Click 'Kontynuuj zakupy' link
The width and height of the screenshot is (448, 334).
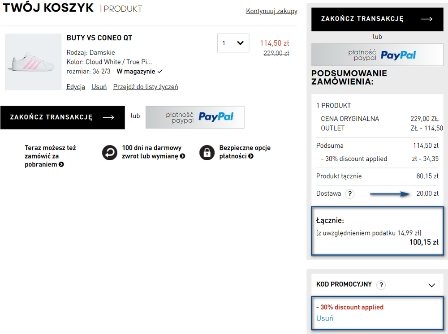tap(271, 11)
